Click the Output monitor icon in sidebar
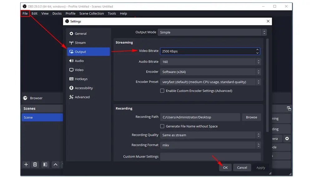 [71, 52]
